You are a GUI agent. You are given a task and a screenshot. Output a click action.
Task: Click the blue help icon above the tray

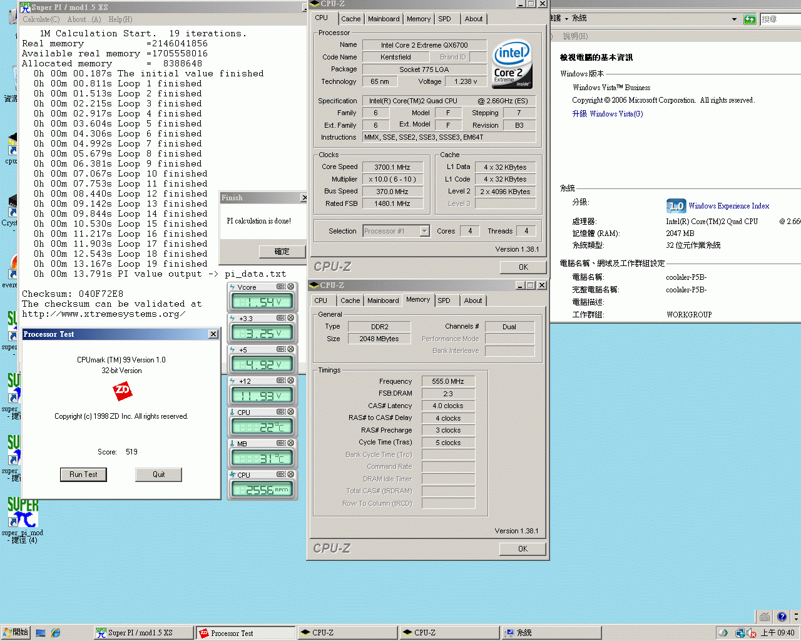pyautogui.click(x=782, y=617)
